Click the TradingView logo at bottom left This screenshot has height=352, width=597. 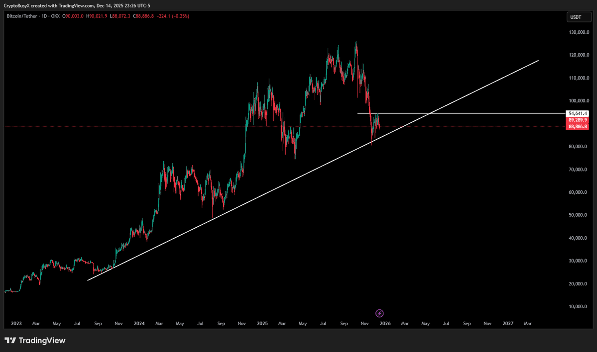click(35, 340)
